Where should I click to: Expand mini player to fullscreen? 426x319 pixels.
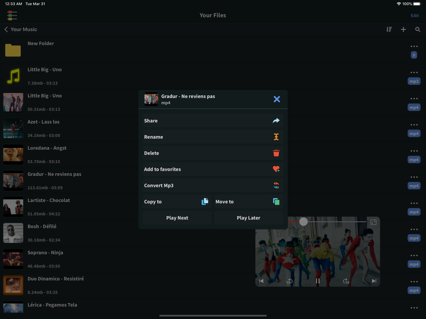(373, 222)
